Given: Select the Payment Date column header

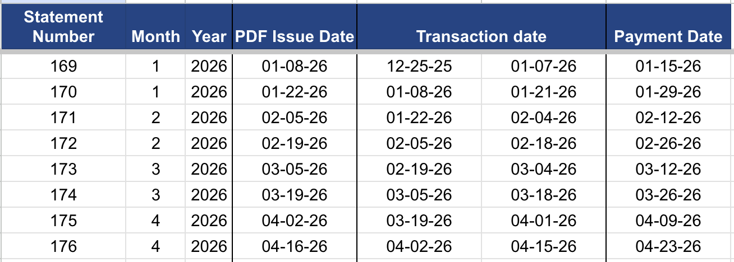Looking at the screenshot, I should [x=668, y=37].
